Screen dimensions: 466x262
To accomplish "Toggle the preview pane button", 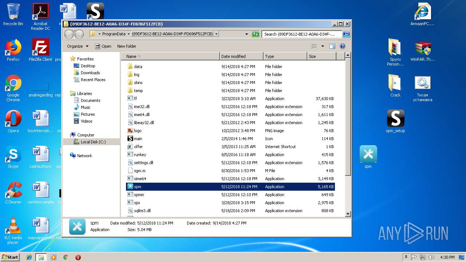I will (x=332, y=46).
